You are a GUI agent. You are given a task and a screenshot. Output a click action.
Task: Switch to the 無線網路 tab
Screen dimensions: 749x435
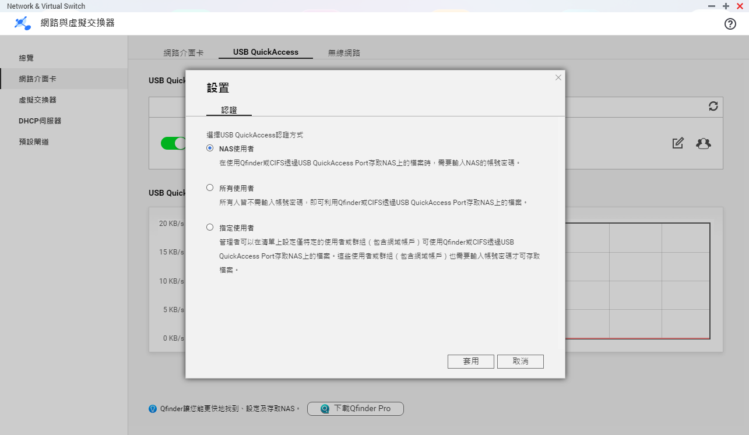click(x=344, y=52)
